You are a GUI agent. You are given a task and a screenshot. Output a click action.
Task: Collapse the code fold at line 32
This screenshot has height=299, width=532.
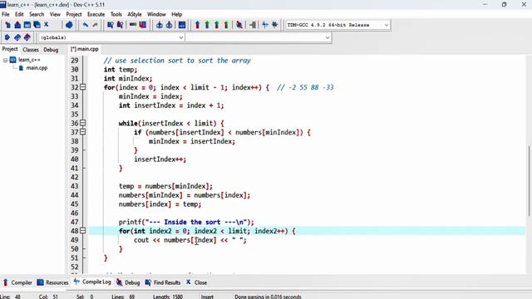tap(82, 87)
